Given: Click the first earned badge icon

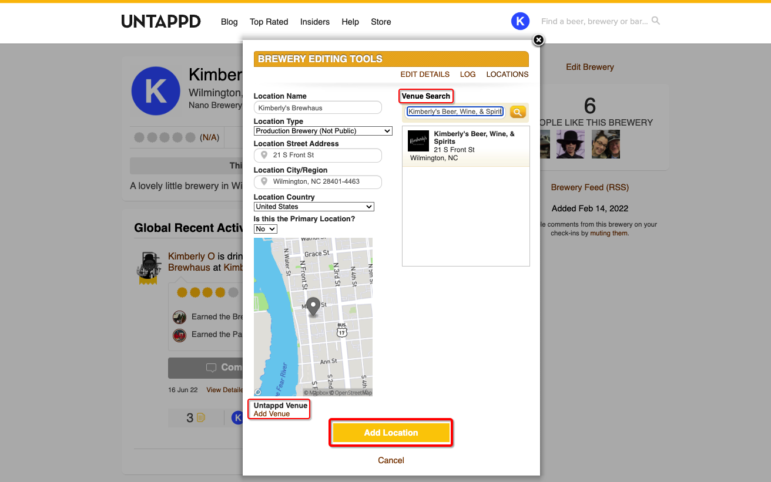Looking at the screenshot, I should [180, 317].
